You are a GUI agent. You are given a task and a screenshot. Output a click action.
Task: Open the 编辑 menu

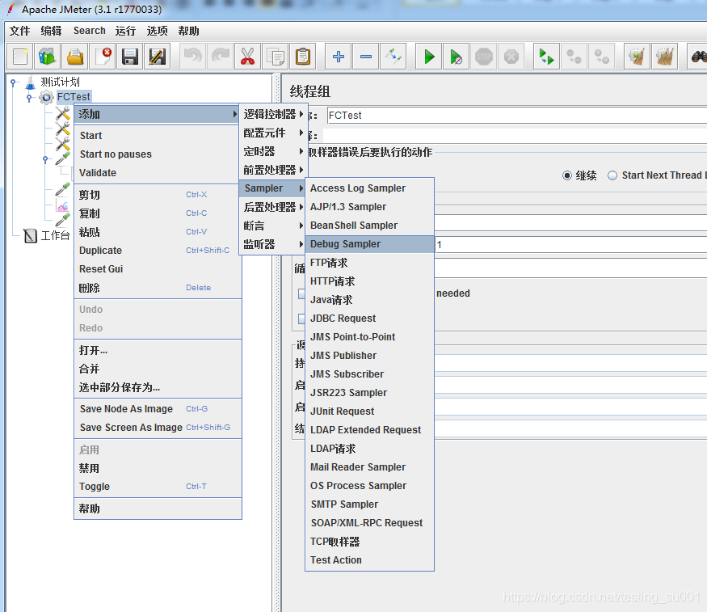point(51,31)
